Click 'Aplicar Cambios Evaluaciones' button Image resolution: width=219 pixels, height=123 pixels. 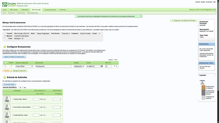pos(14,57)
